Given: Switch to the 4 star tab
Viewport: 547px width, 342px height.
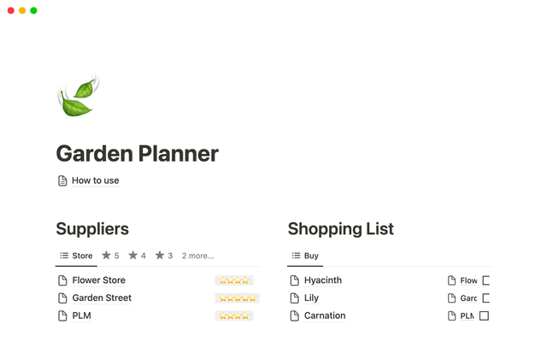Looking at the screenshot, I should tap(137, 256).
